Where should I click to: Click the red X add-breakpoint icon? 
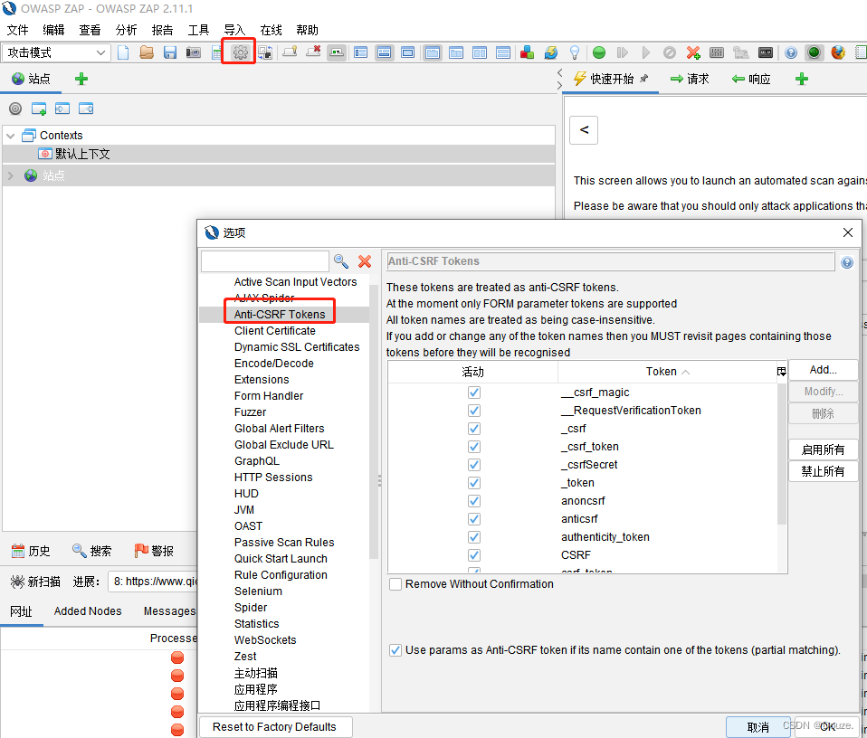pos(693,52)
